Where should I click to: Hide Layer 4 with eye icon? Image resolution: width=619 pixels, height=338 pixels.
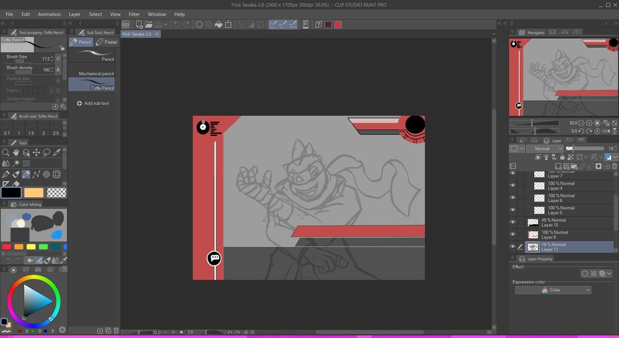click(513, 185)
